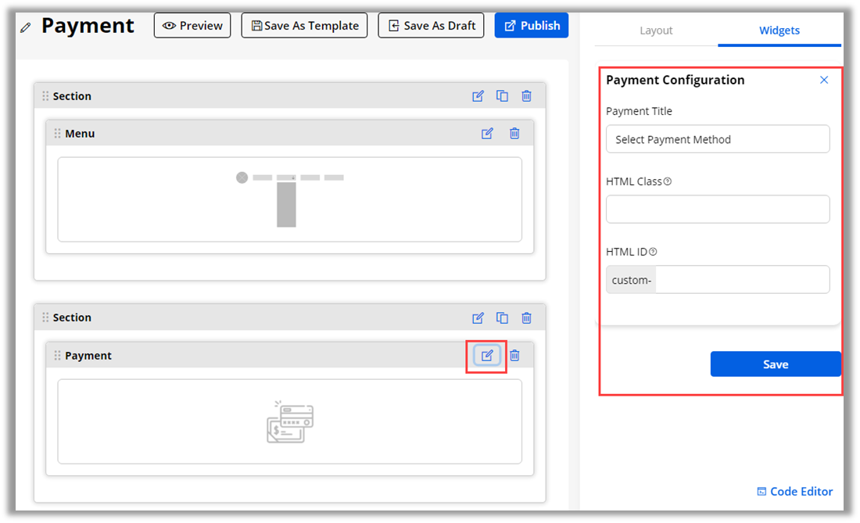Close the Payment Configuration panel
860x523 pixels.
824,80
